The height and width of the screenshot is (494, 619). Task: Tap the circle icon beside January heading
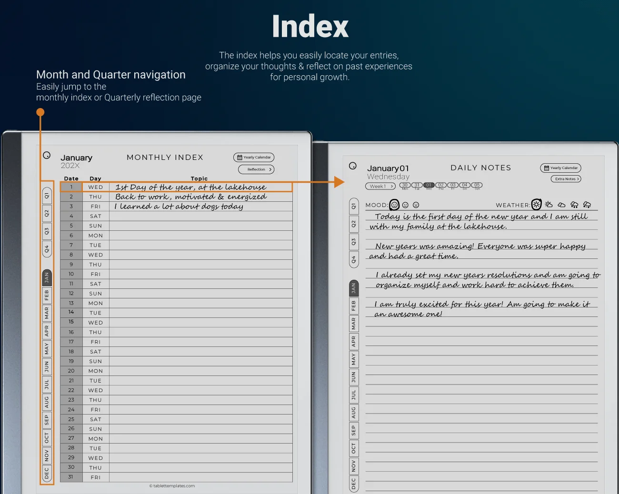[x=47, y=155]
